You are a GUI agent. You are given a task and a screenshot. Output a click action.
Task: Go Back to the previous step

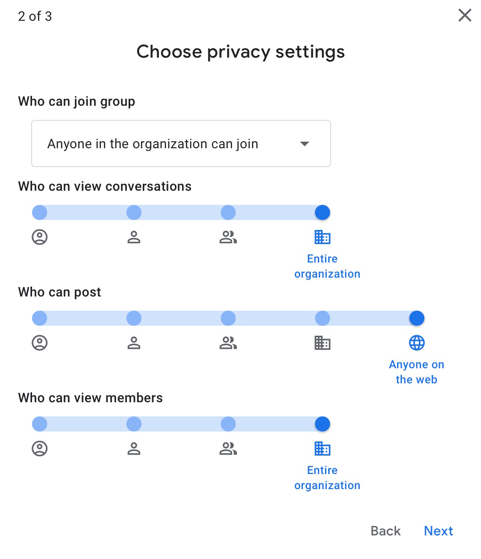(385, 531)
